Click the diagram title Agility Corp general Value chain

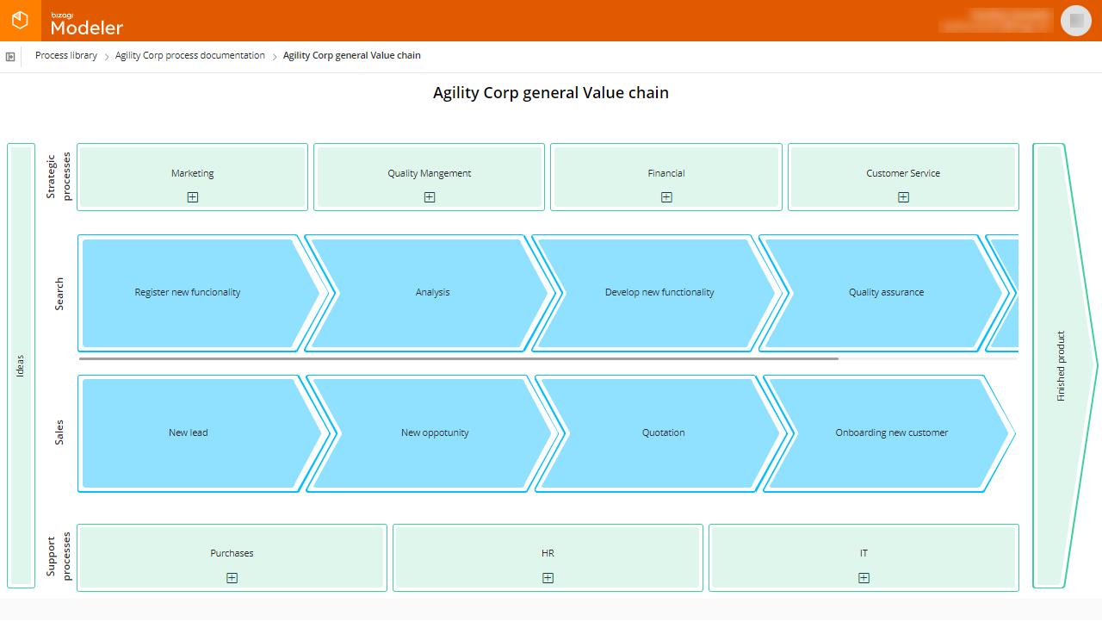[x=551, y=92]
